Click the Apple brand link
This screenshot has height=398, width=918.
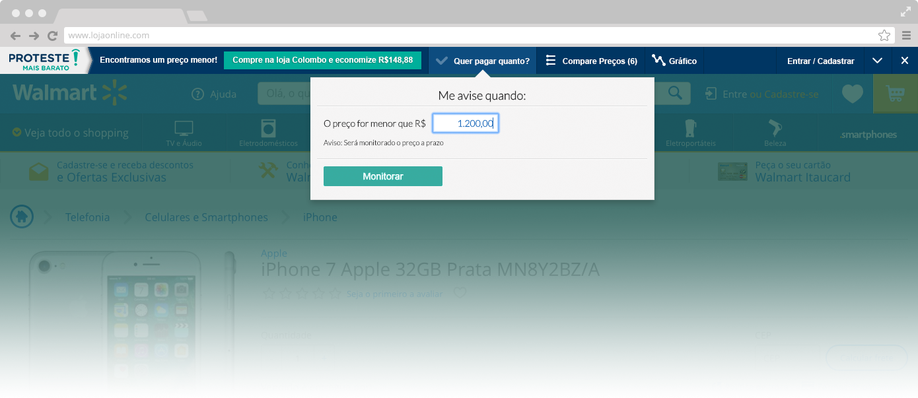click(274, 253)
